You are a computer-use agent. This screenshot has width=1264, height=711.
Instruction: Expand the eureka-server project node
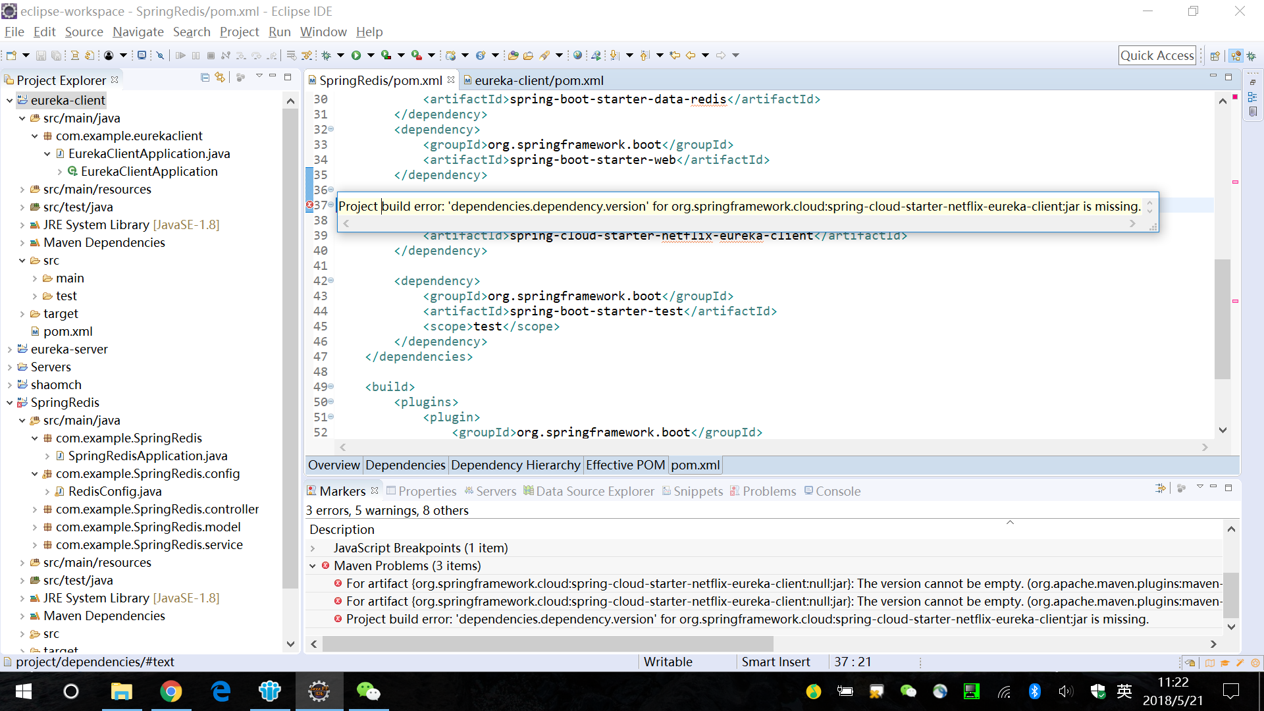point(9,349)
